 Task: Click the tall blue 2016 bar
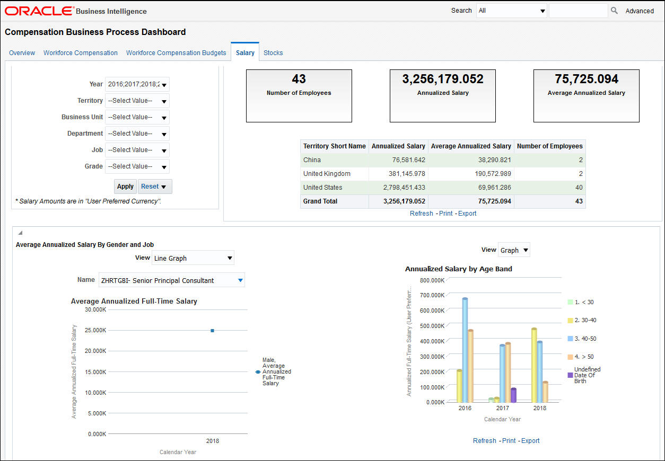tap(465, 350)
